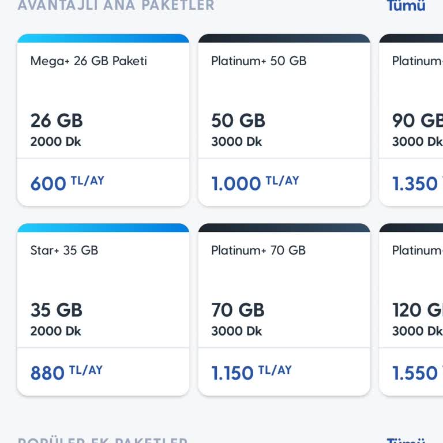Tap the 600 TL/AY price

coord(67,183)
